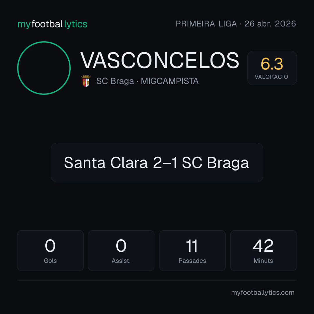This screenshot has width=314, height=314.
Task: Click the horizontal divider above footer
Action: pyautogui.click(x=157, y=281)
